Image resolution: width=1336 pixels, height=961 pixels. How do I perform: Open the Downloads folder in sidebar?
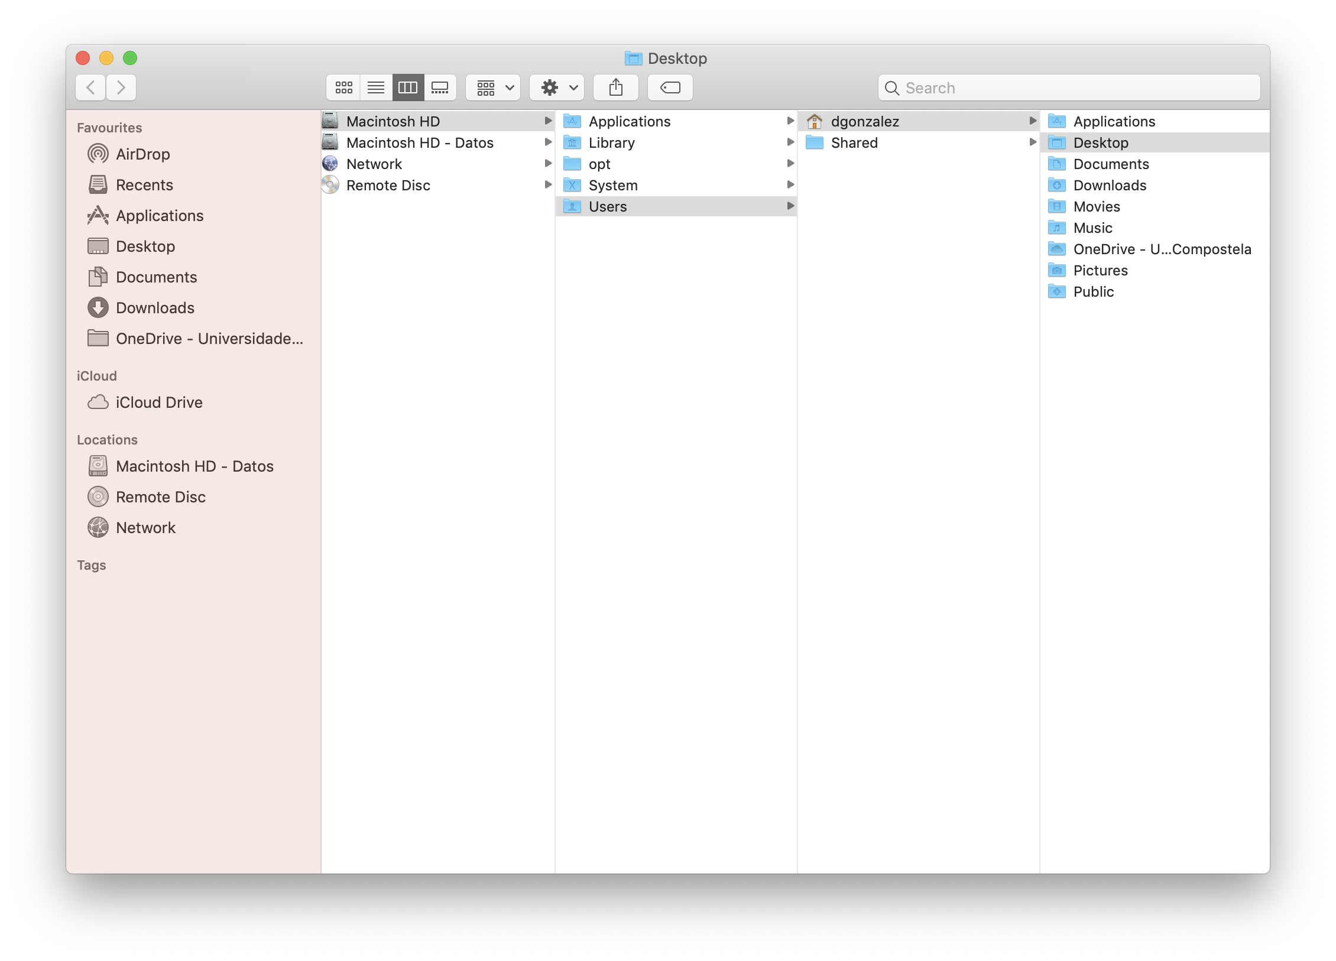(155, 308)
